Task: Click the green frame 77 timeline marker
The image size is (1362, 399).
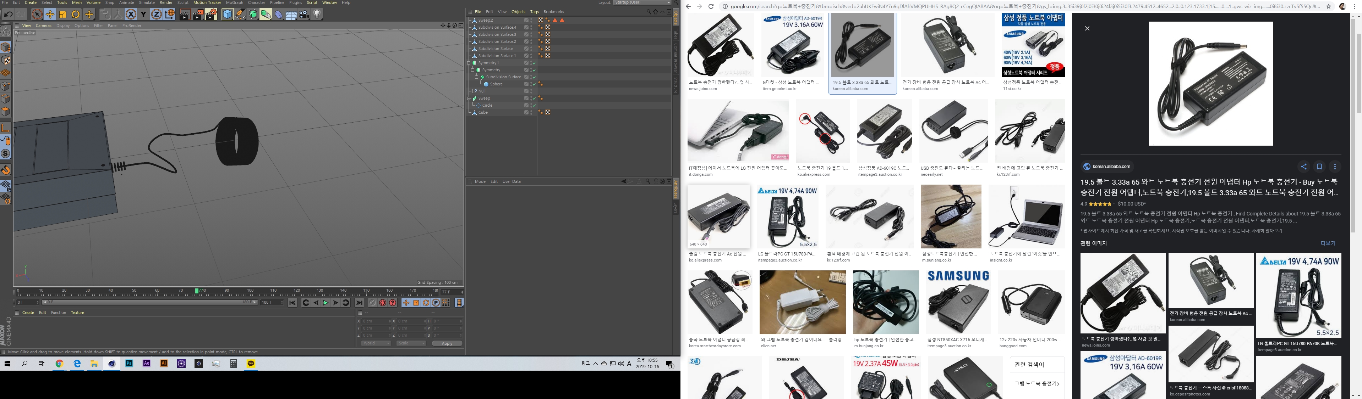Action: [197, 291]
